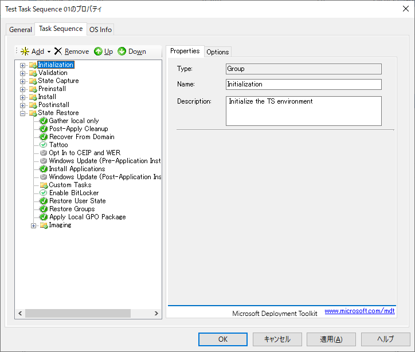The height and width of the screenshot is (352, 415).
Task: Click the green Up arrow icon
Action: click(x=98, y=52)
